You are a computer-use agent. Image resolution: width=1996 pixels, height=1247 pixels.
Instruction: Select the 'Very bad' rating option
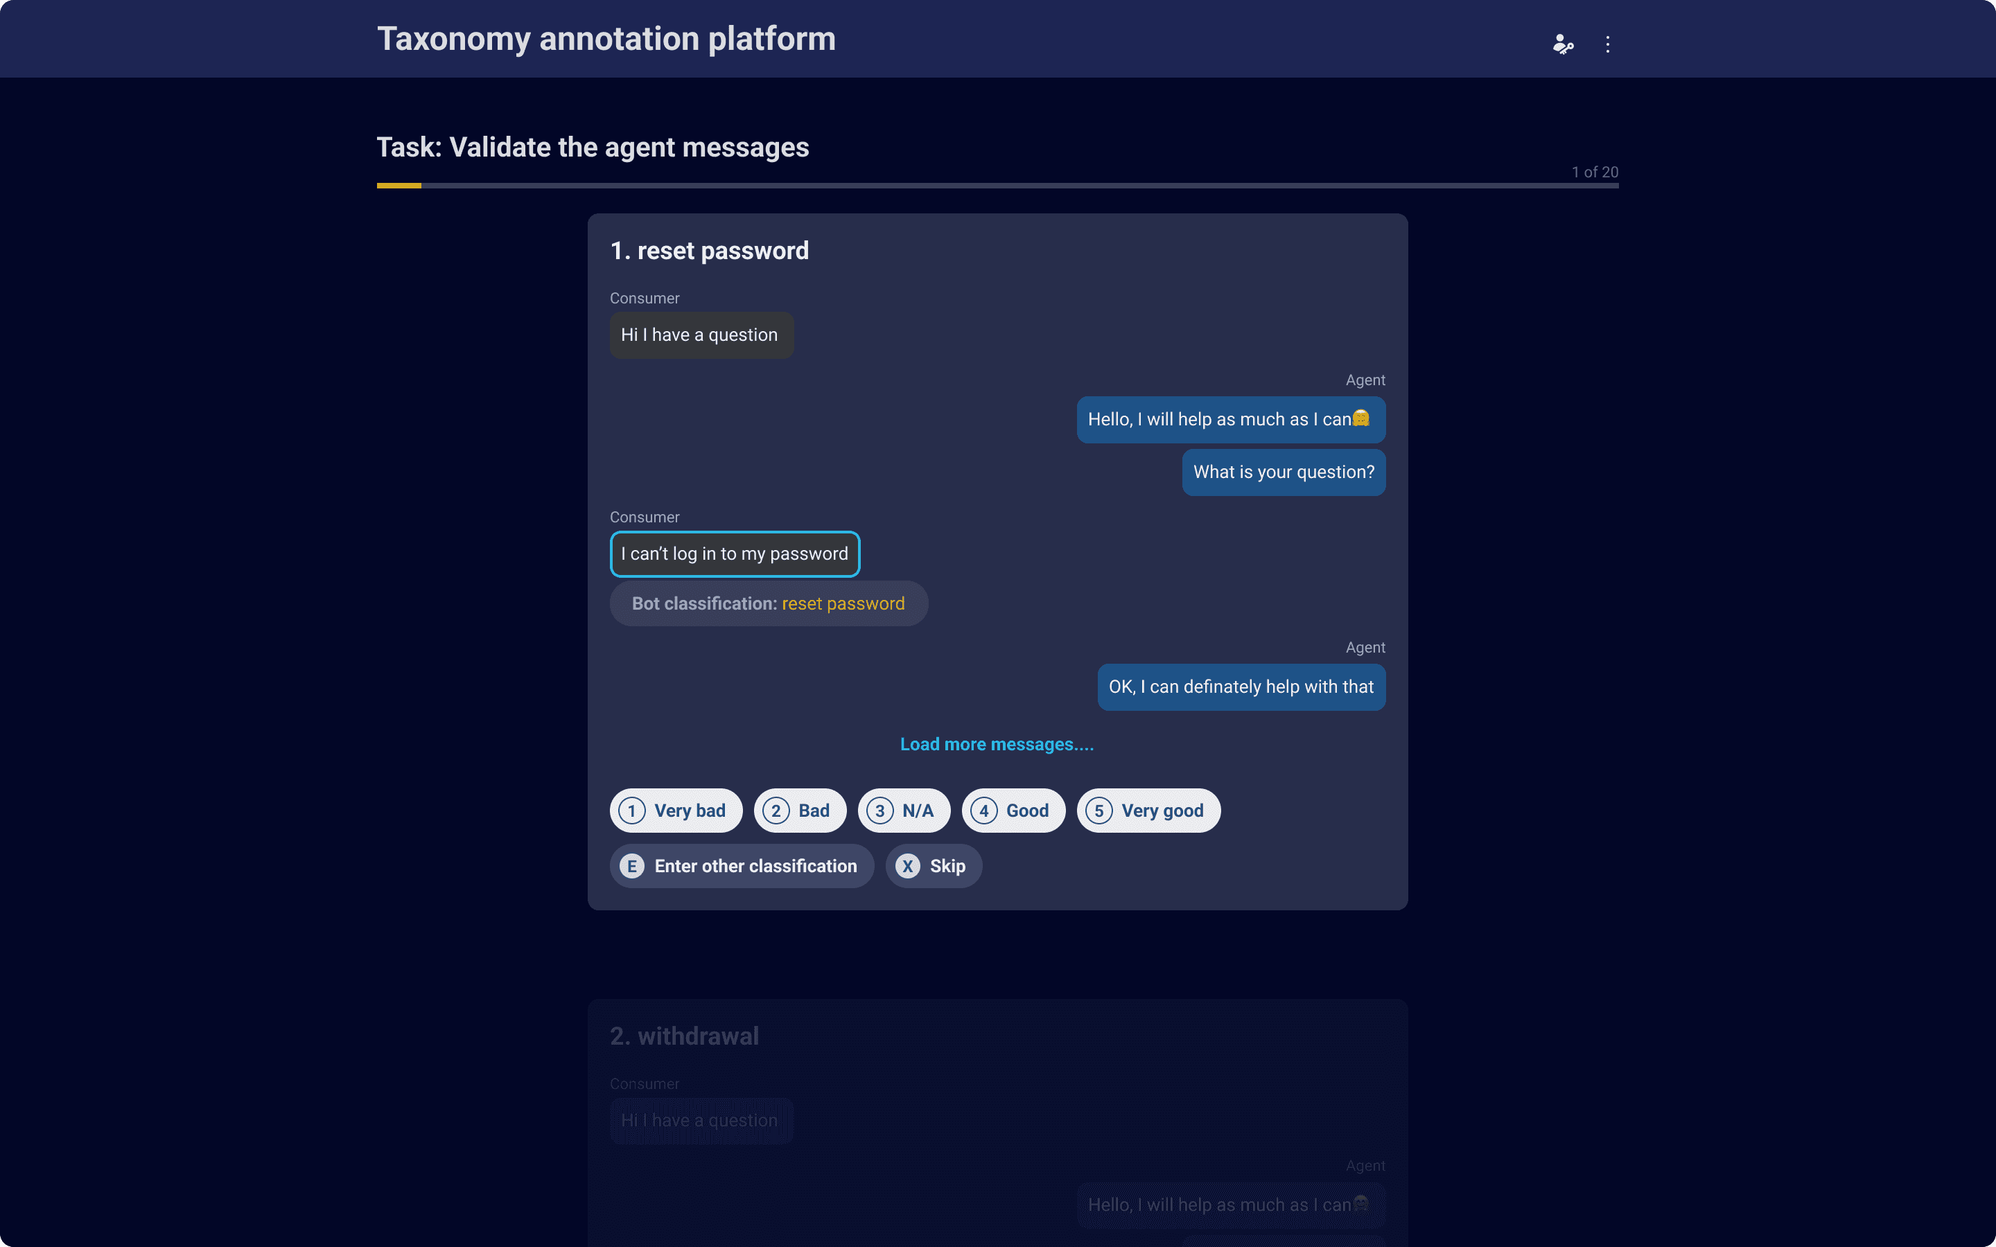[x=672, y=811]
